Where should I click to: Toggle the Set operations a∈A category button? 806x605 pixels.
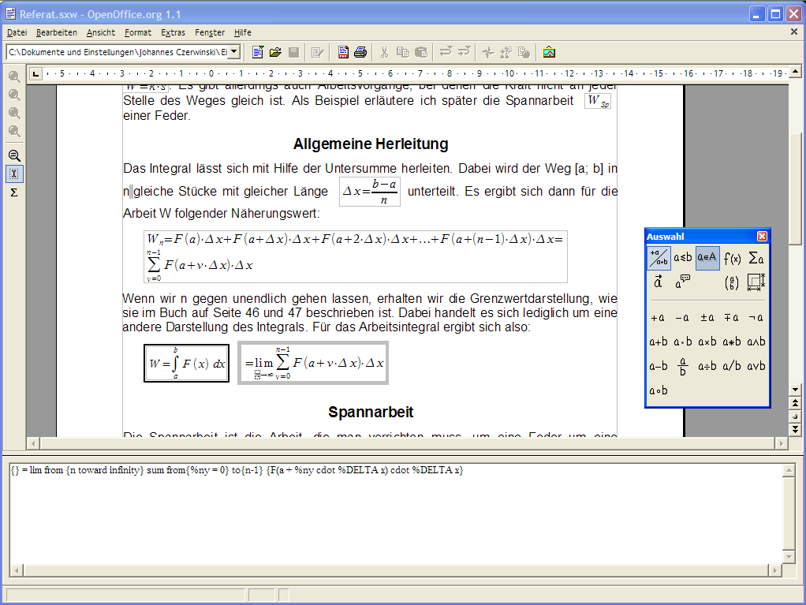point(707,258)
